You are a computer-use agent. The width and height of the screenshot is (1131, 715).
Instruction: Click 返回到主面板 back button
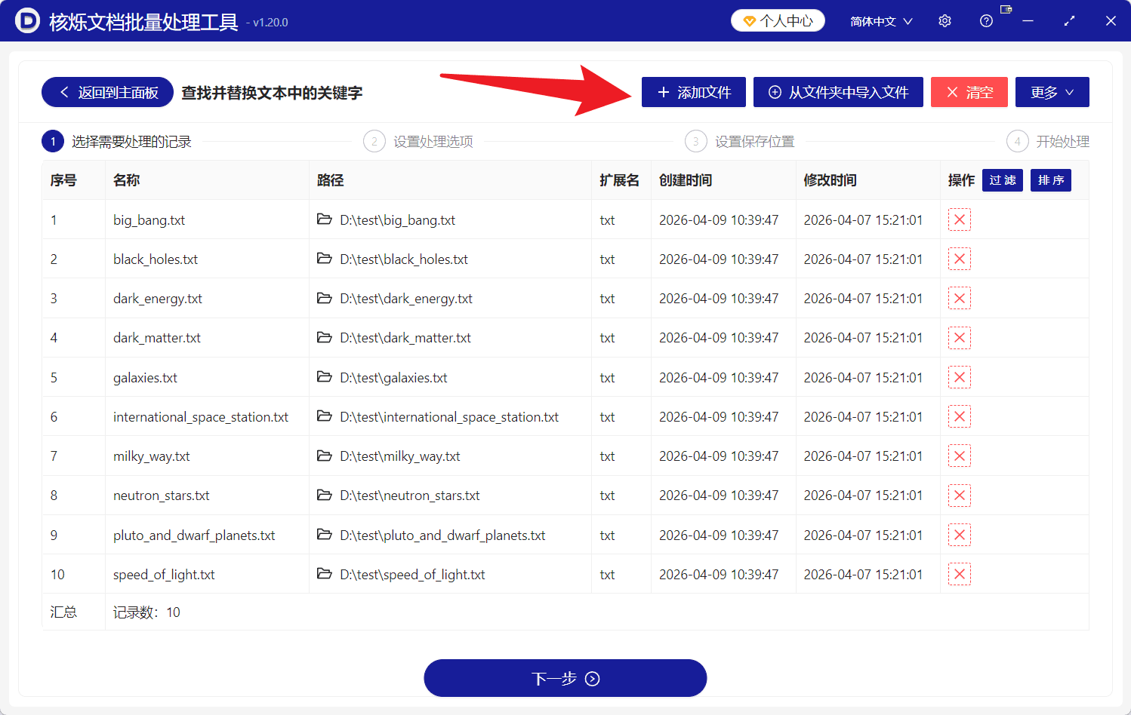pos(106,92)
